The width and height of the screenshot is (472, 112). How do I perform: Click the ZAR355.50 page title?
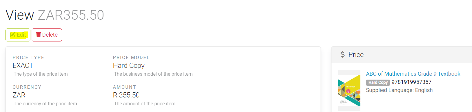(x=71, y=15)
